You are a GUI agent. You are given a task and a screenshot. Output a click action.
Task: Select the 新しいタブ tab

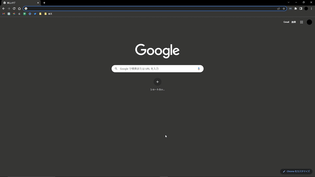coord(20,3)
